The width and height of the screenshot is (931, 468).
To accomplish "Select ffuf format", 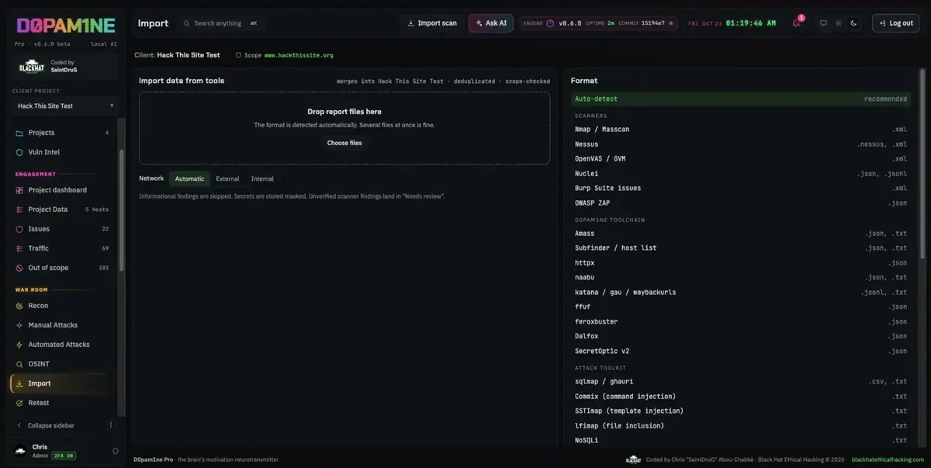I will pos(741,307).
